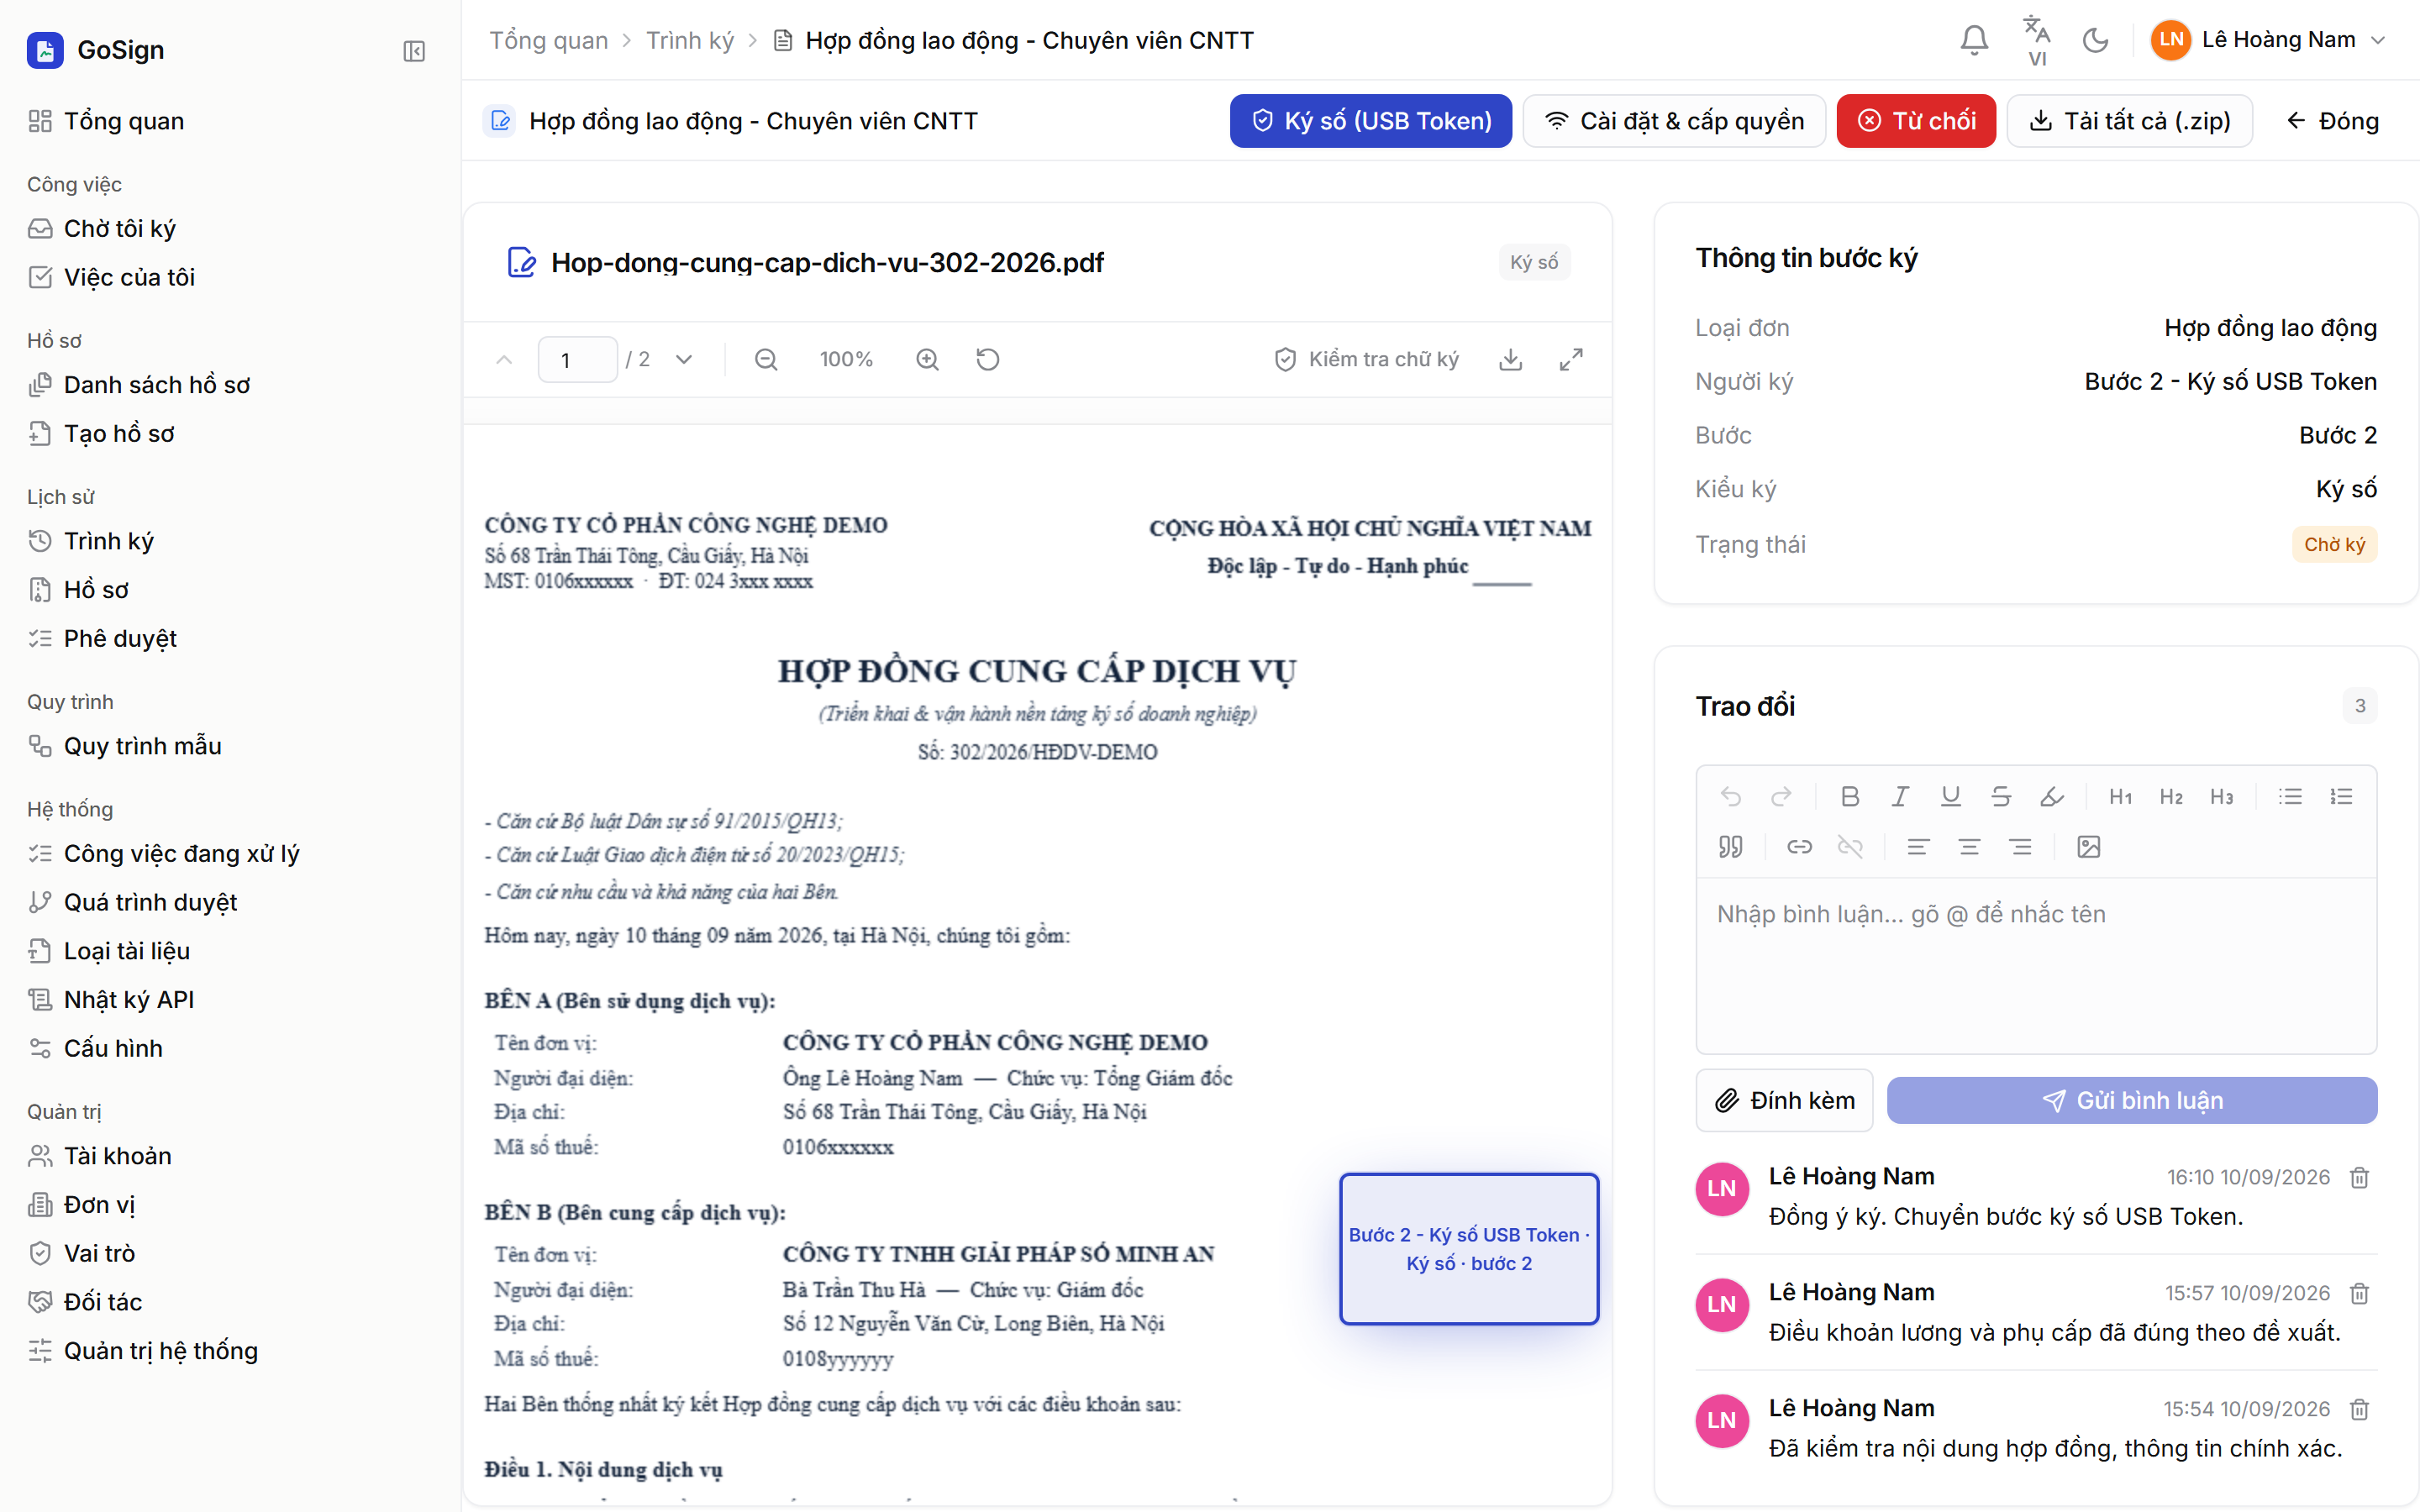Undo in comment editor
The height and width of the screenshot is (1512, 2420).
click(1730, 796)
